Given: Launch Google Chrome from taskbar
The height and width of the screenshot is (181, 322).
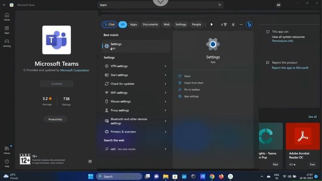Looking at the screenshot, I should (212, 176).
